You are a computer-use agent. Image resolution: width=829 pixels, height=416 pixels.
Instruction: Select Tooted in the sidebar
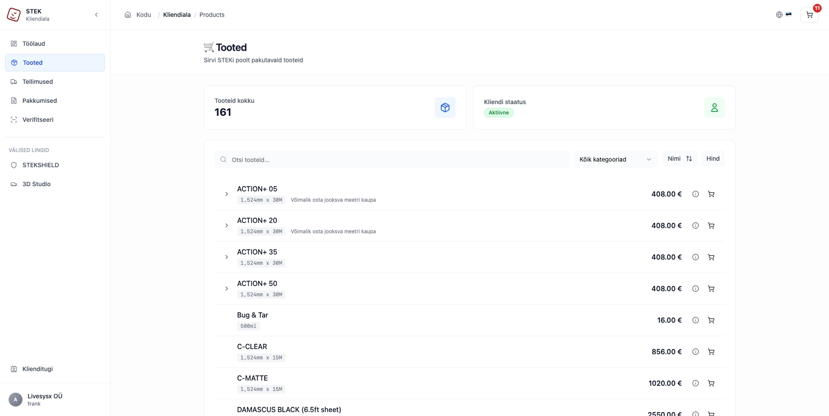[x=55, y=63]
